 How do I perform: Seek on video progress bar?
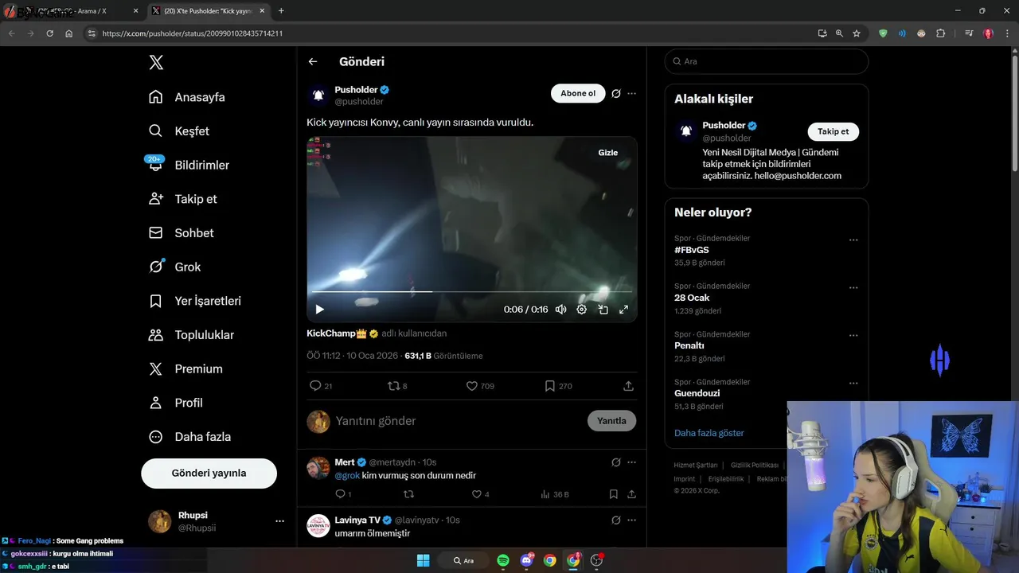coord(471,292)
